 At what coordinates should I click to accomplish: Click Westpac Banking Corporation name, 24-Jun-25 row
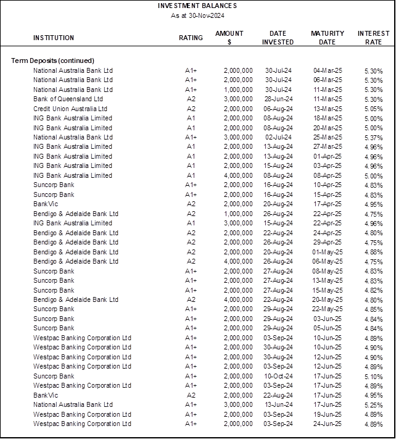point(82,424)
